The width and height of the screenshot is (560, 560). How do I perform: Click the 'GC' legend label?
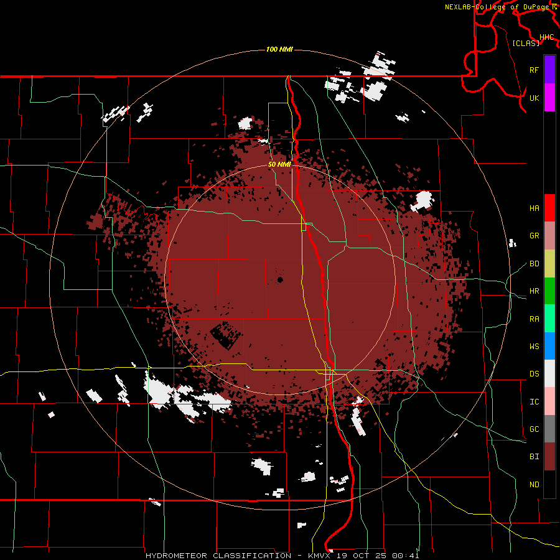tap(534, 429)
